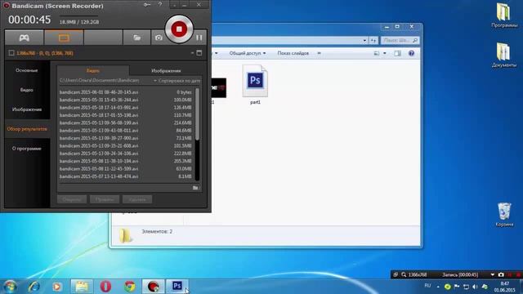Open Opera browser from the taskbar

105,287
